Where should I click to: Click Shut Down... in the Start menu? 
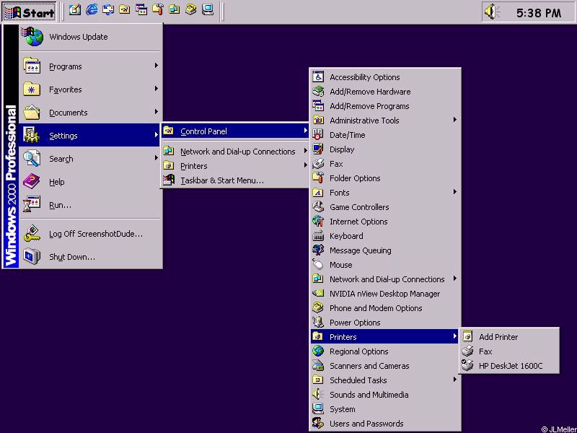coord(91,257)
